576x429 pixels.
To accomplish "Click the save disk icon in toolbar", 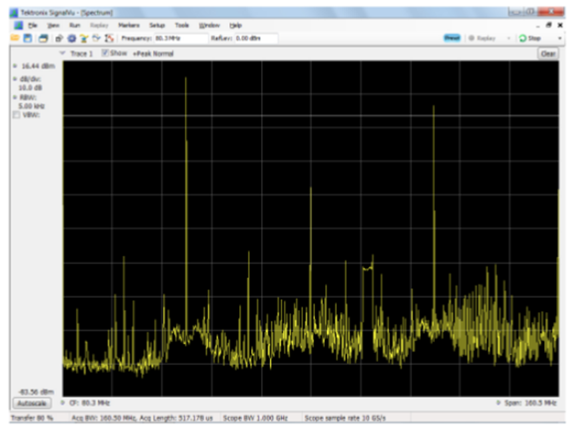I will click(x=27, y=39).
